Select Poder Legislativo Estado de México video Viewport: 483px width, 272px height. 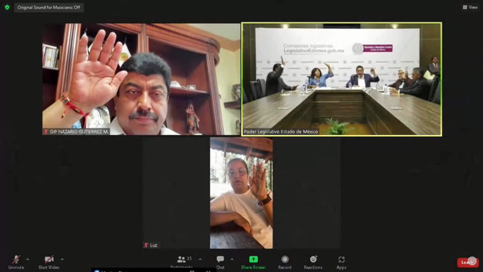point(341,79)
